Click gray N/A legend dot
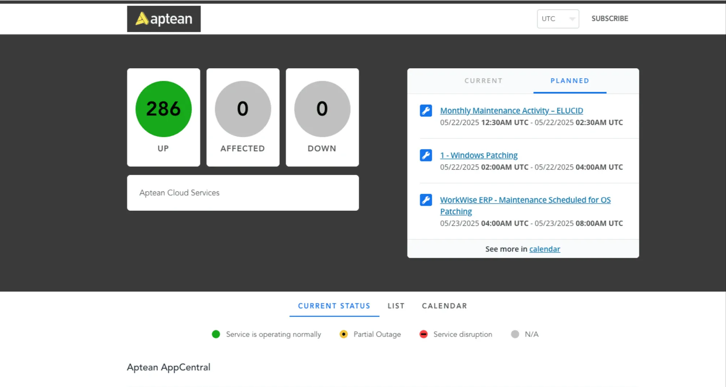 [x=515, y=334]
